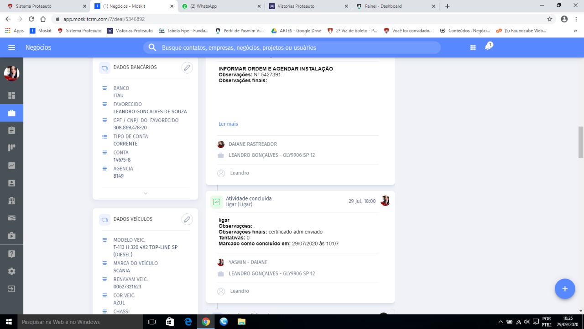Image resolution: width=584 pixels, height=329 pixels.
Task: Edit Dados Veículos with pencil icon
Action: pyautogui.click(x=187, y=219)
